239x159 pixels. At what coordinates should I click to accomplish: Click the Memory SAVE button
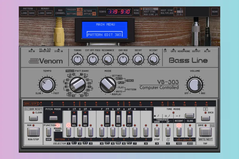49,13
